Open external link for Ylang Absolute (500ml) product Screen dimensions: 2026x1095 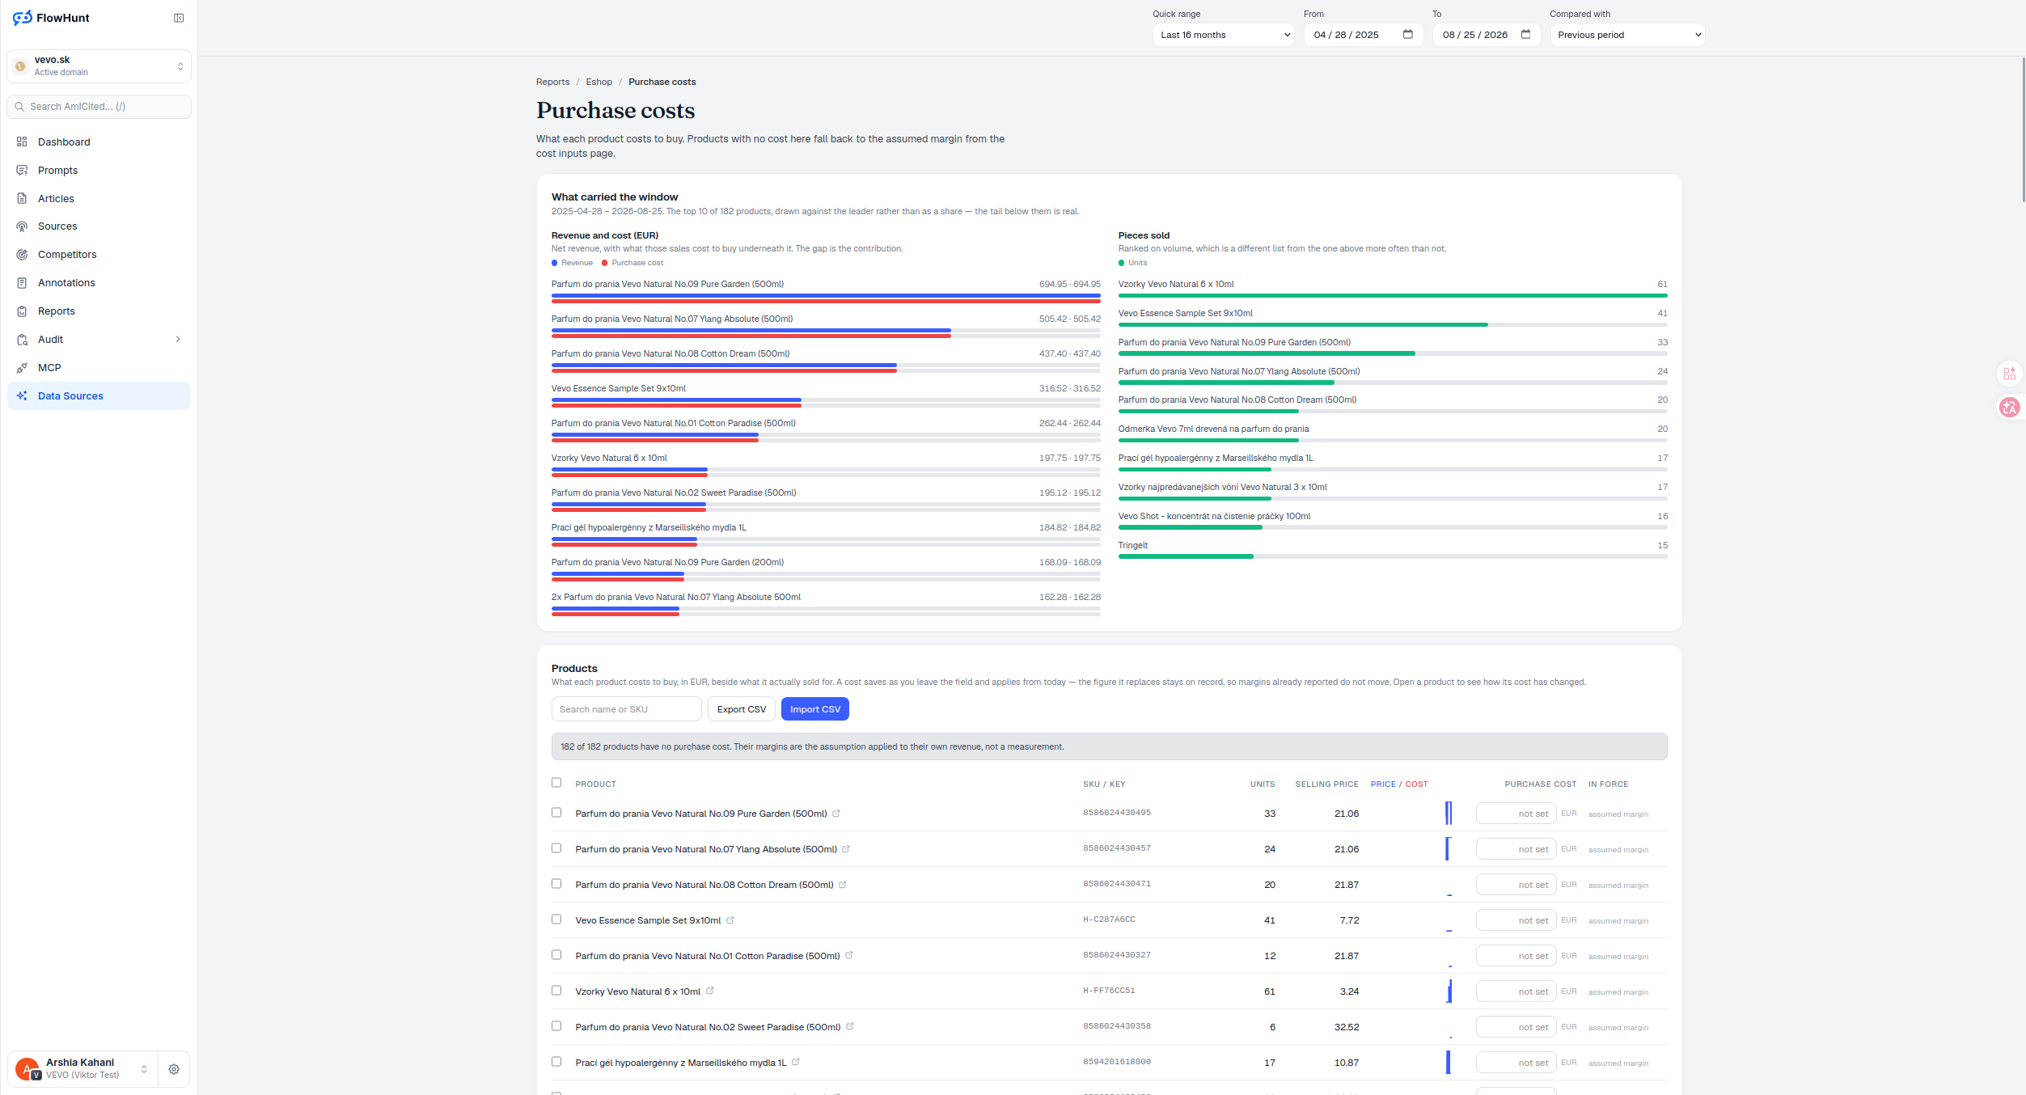pos(846,849)
